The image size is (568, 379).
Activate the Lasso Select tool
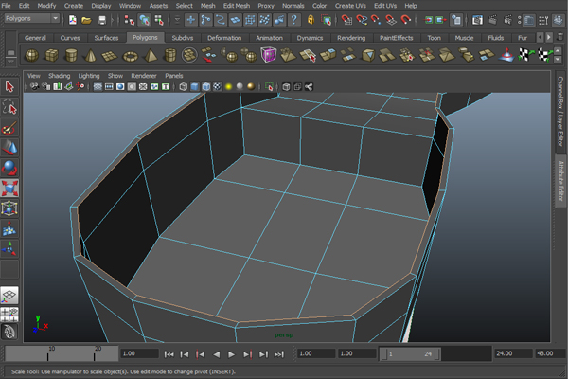(9, 107)
